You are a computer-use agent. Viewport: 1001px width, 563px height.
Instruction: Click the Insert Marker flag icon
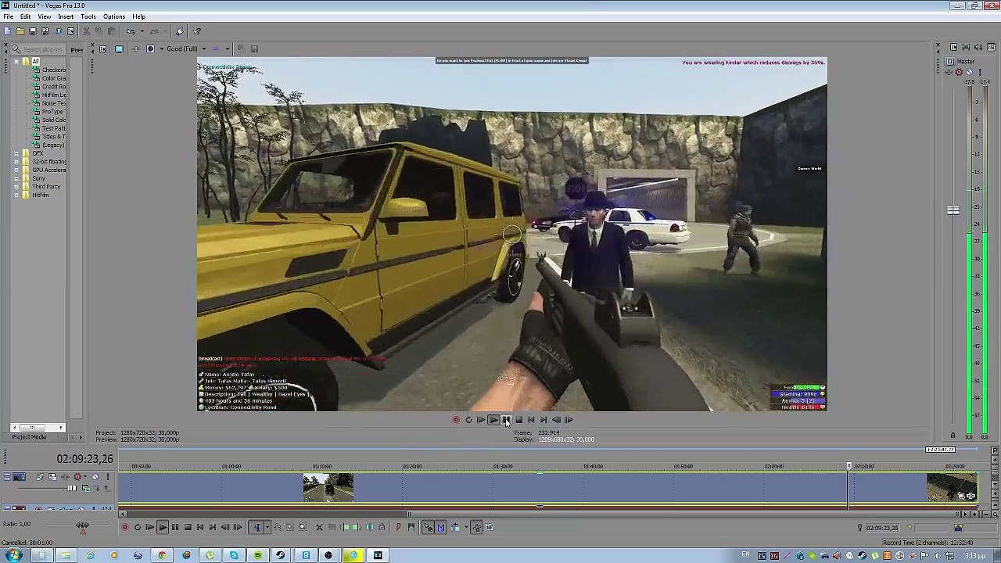click(398, 527)
